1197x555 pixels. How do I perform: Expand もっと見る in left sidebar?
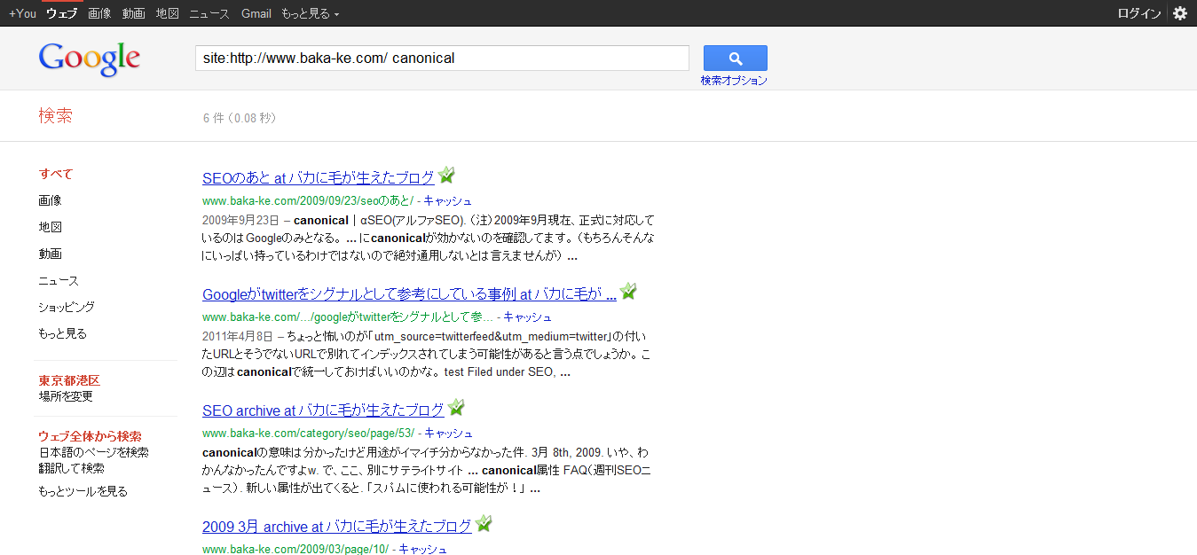[x=62, y=333]
